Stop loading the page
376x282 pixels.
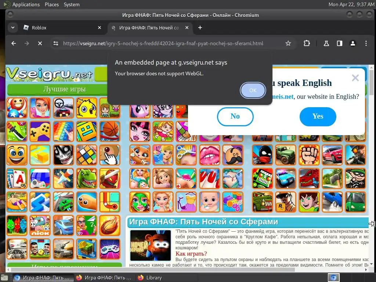point(40,43)
